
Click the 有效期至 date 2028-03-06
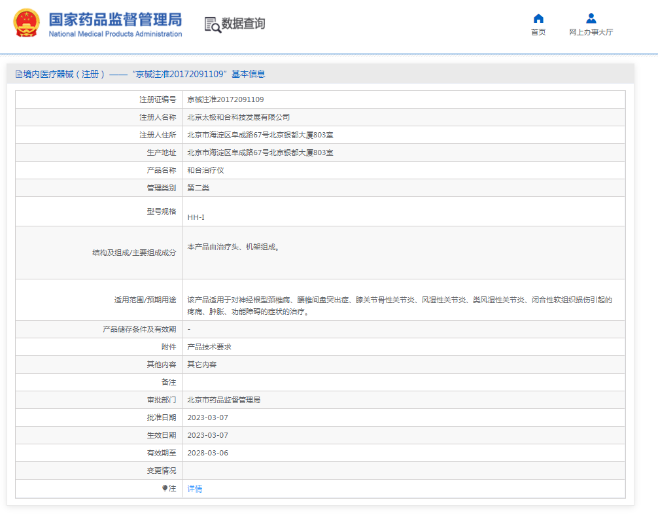point(207,453)
